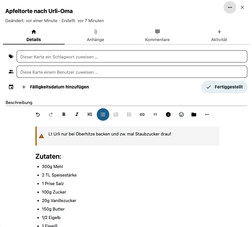
Task: Open the H1 heading level dropdown
Action: coord(90,114)
